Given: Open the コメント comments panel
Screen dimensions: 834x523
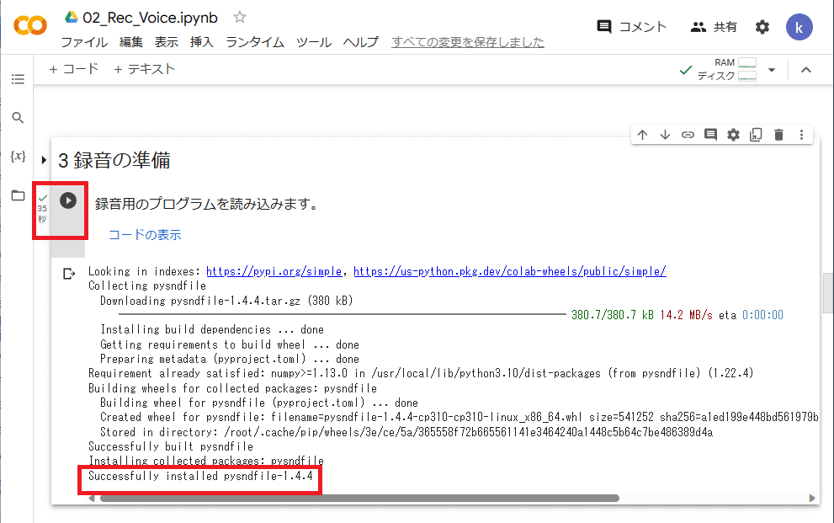Looking at the screenshot, I should pyautogui.click(x=632, y=27).
